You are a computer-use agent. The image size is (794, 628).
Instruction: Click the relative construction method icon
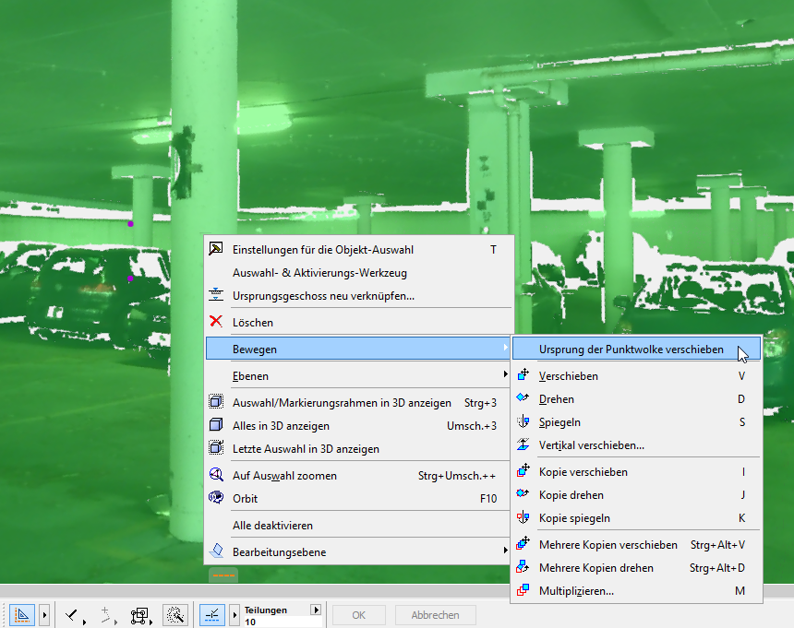(x=107, y=615)
